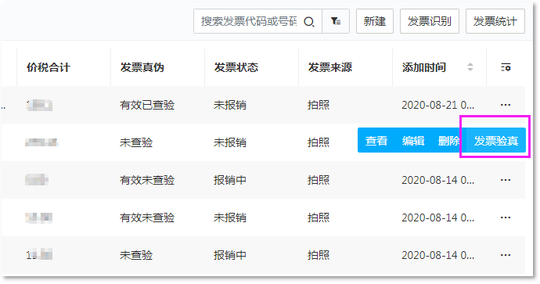The width and height of the screenshot is (540, 284).
Task: Click the 价税合计 column header
Action: [x=49, y=67]
